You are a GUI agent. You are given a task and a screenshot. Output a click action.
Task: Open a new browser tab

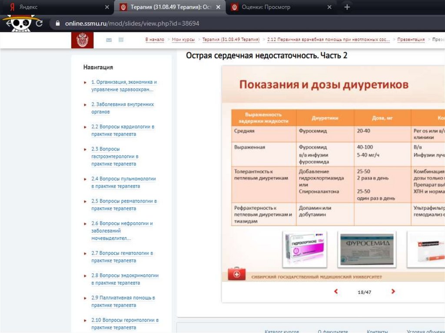click(346, 7)
